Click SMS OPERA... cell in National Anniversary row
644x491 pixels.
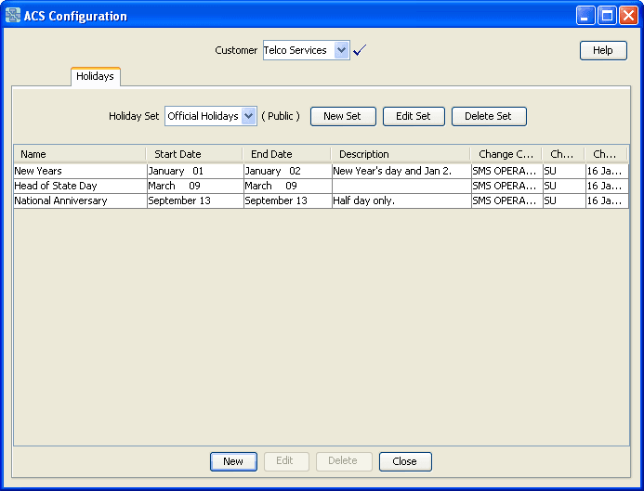click(506, 200)
